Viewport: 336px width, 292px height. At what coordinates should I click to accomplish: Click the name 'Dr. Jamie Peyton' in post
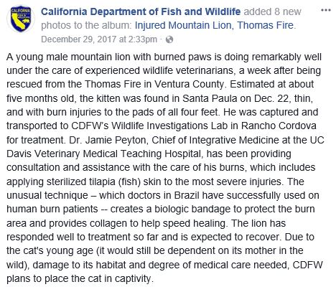pyautogui.click(x=108, y=140)
